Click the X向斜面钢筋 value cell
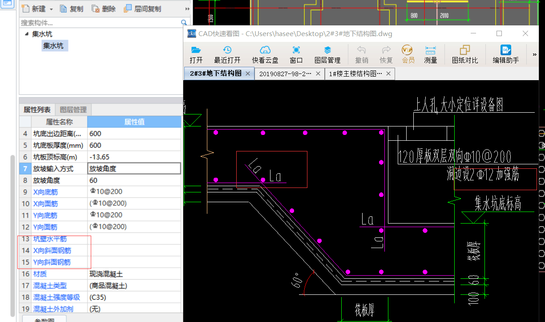The width and height of the screenshot is (545, 322). click(x=134, y=251)
